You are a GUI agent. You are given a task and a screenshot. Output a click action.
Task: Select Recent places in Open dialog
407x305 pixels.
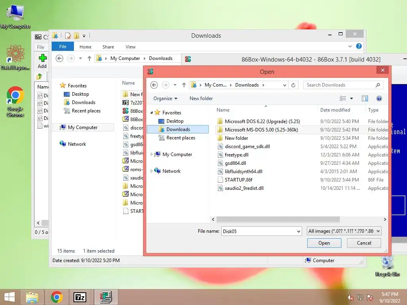pos(181,138)
